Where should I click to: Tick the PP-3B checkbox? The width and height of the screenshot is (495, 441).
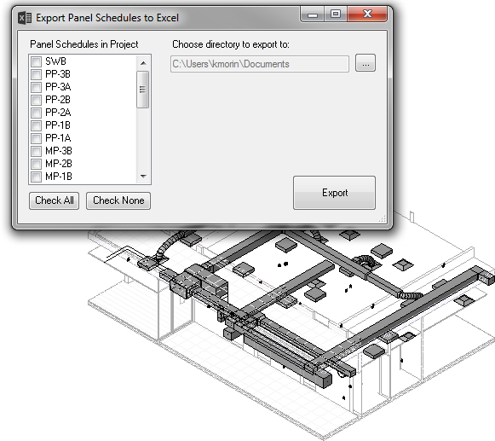point(37,74)
